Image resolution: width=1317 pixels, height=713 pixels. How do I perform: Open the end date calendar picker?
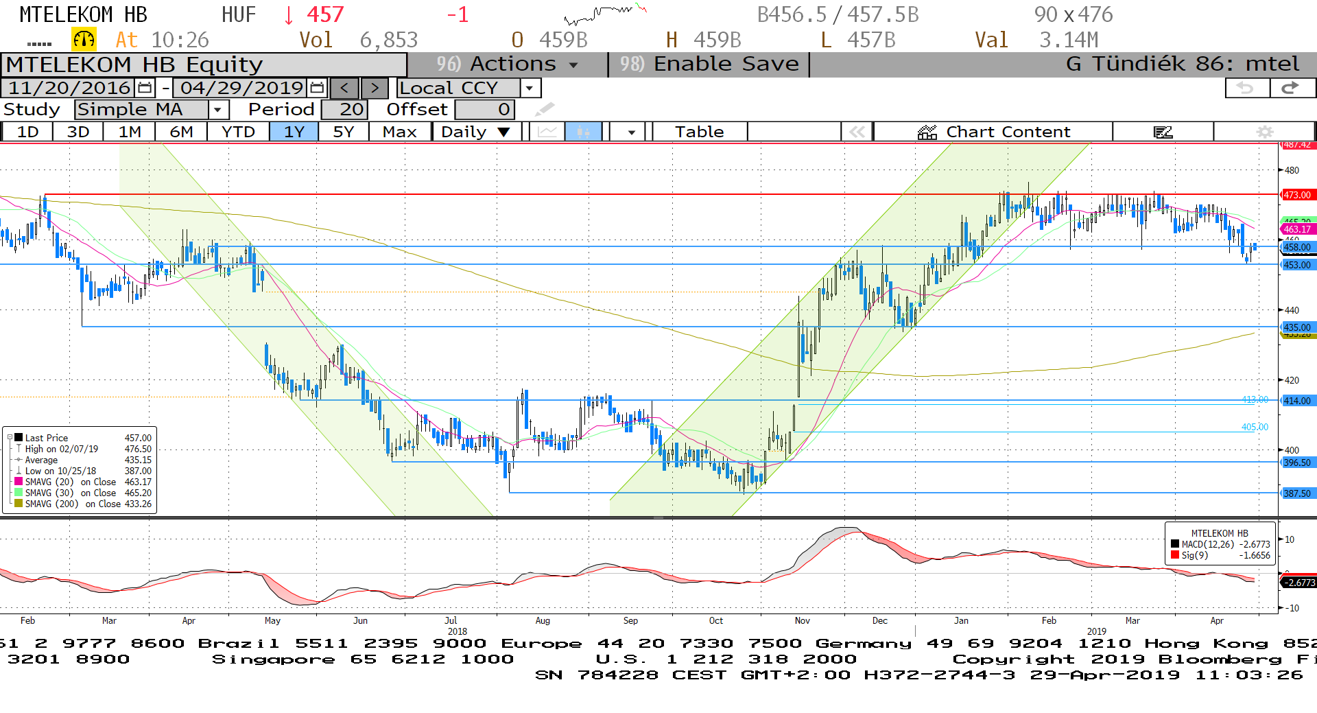[317, 88]
